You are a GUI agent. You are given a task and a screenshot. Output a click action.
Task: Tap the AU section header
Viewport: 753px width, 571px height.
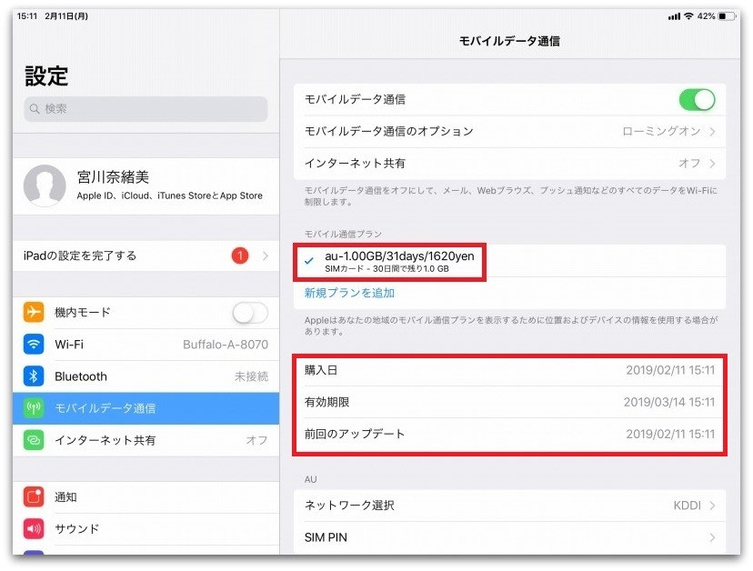311,479
